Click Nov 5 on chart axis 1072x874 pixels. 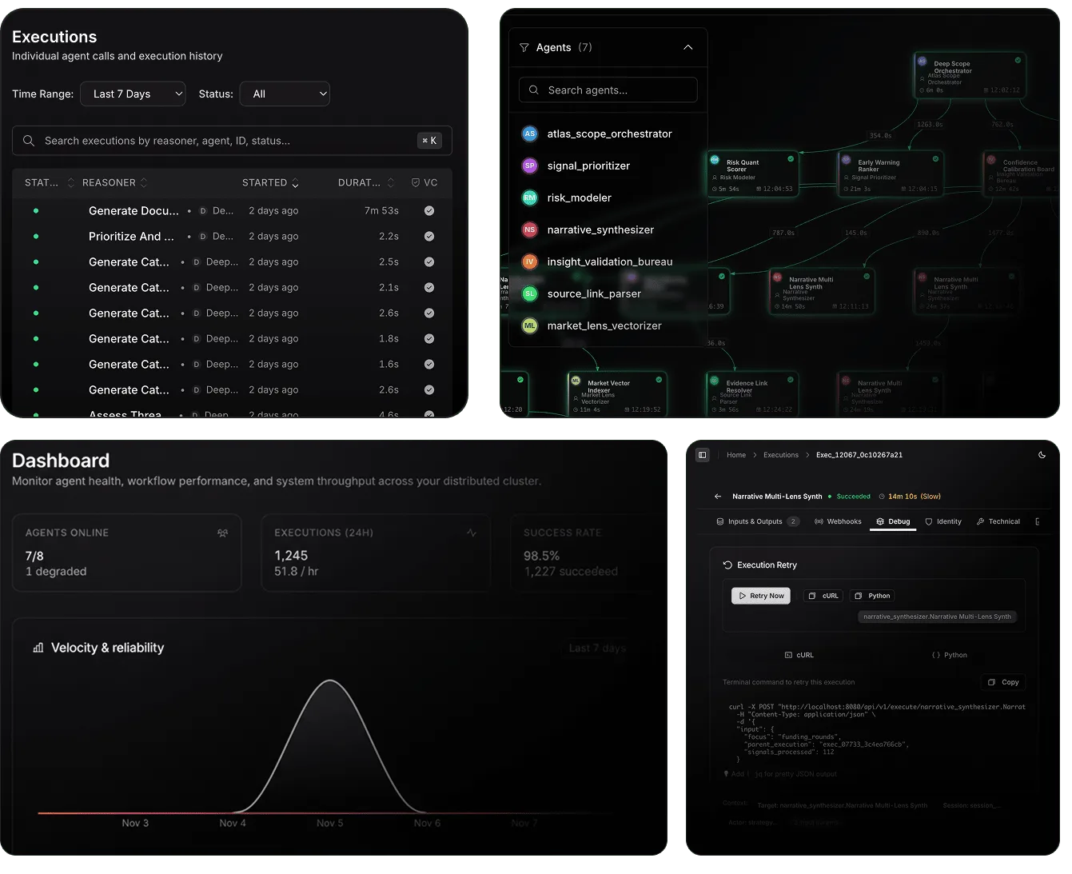coord(329,823)
